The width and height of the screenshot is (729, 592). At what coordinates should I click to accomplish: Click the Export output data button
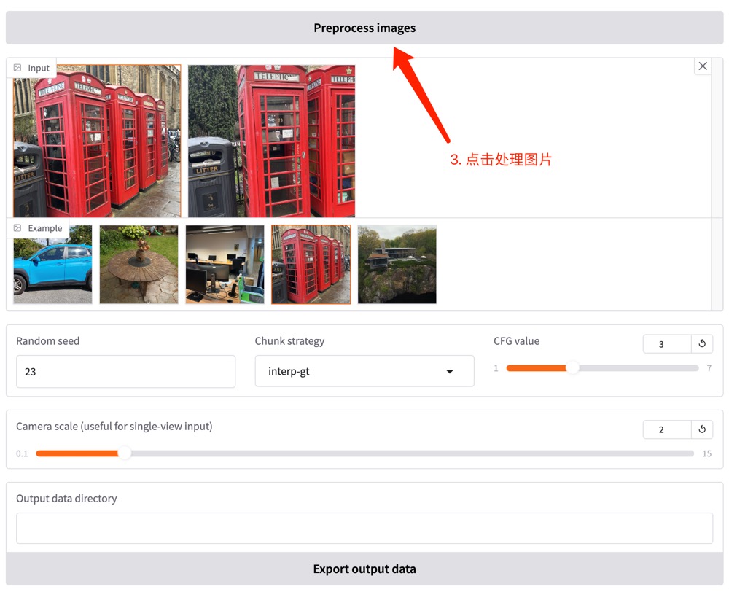coord(364,569)
